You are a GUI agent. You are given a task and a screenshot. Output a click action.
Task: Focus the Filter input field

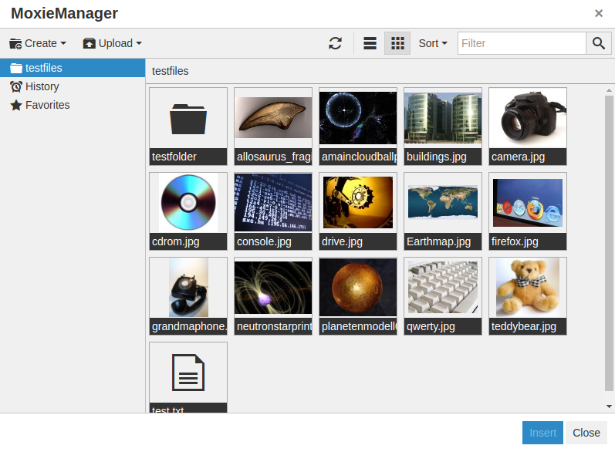point(522,43)
